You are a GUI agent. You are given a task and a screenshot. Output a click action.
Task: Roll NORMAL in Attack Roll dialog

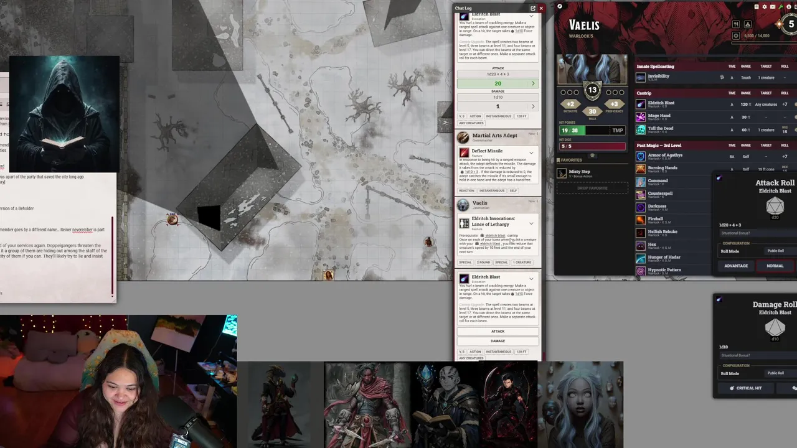click(775, 266)
